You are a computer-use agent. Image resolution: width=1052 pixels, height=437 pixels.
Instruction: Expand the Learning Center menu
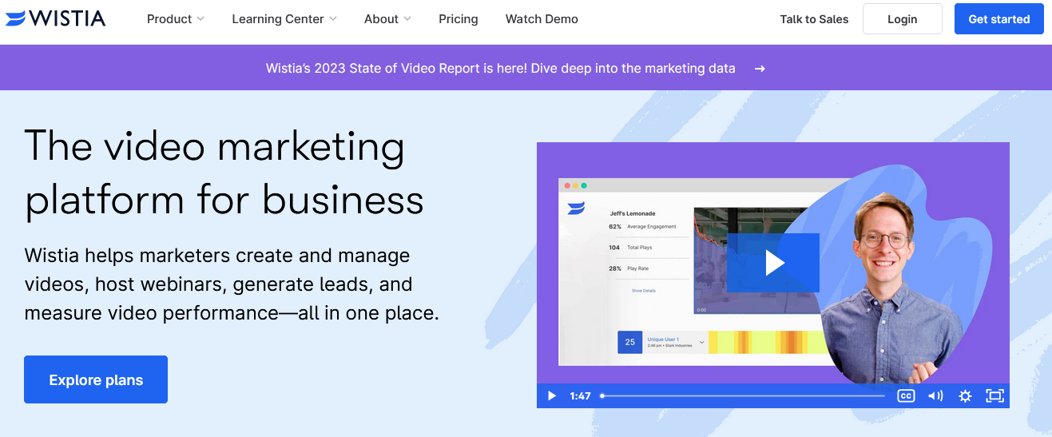click(x=284, y=18)
